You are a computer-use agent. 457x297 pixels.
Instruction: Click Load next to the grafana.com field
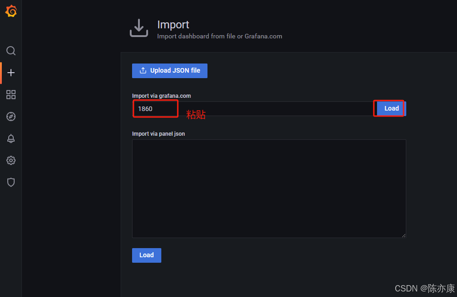391,108
